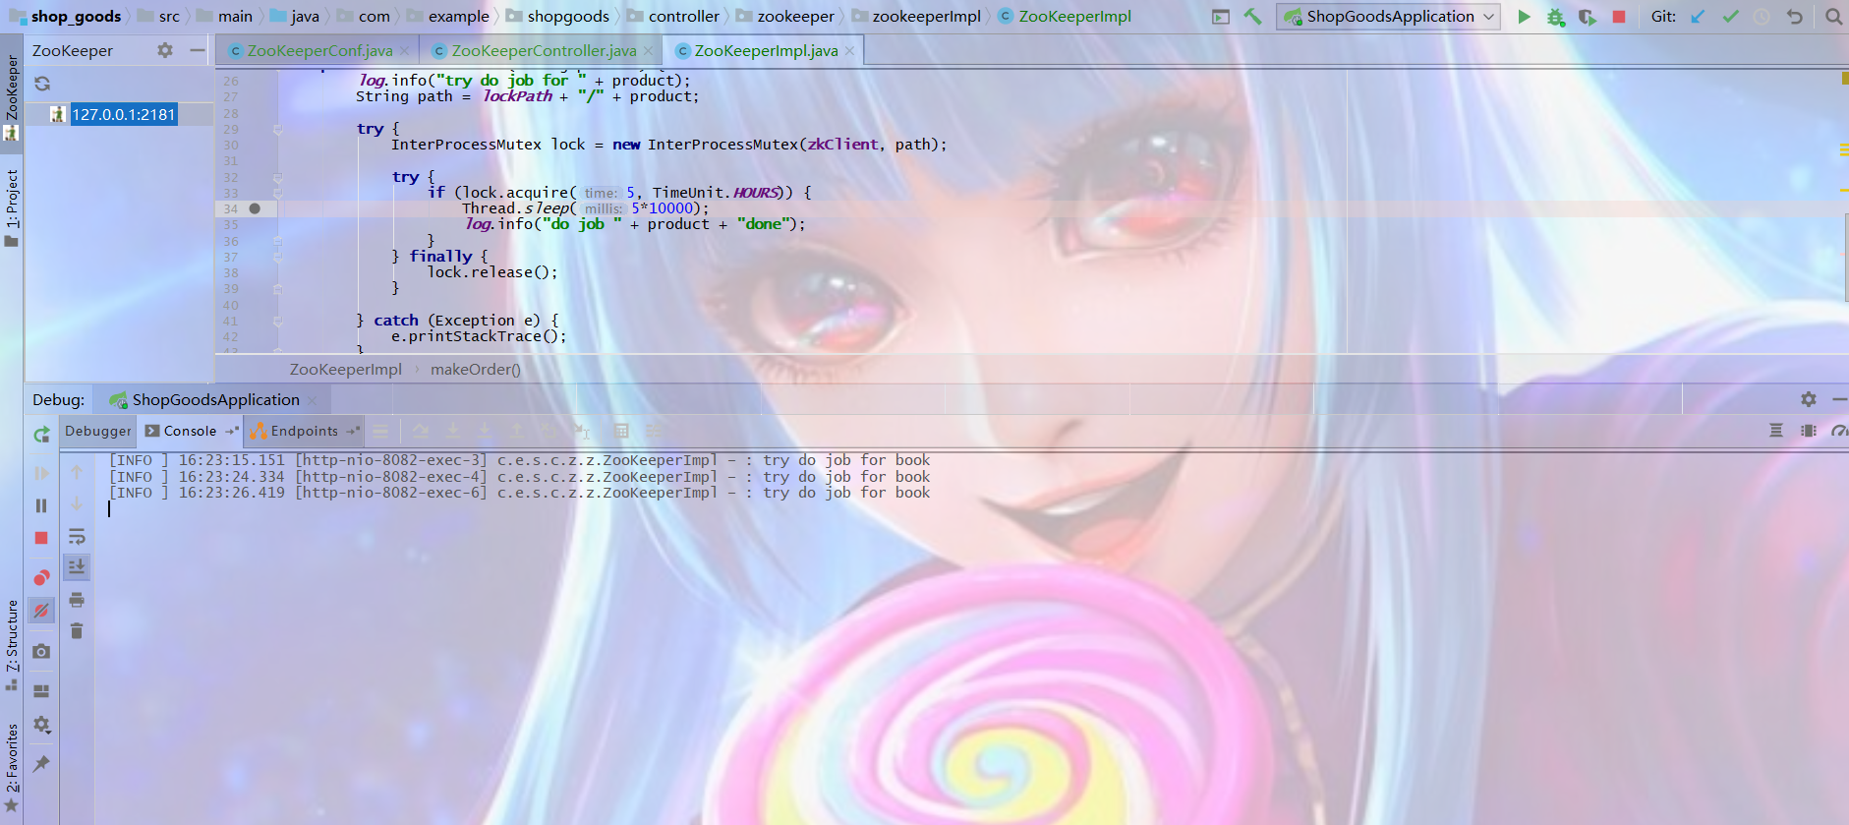Start debug with the bug icon

coord(1555,16)
